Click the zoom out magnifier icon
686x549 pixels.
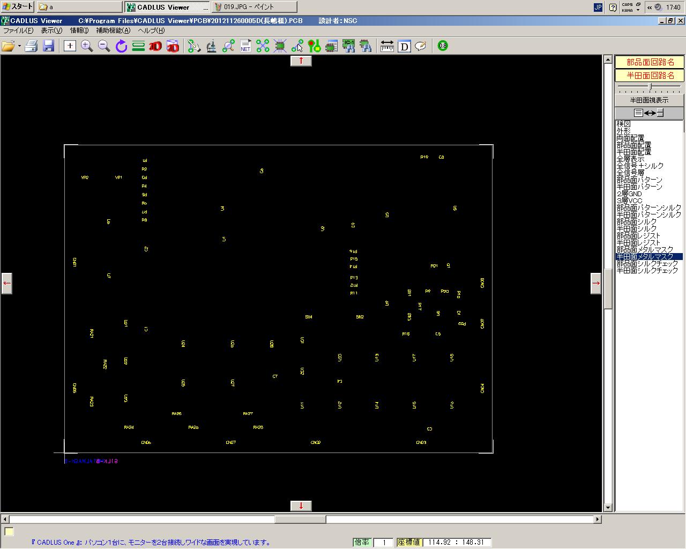pos(104,46)
